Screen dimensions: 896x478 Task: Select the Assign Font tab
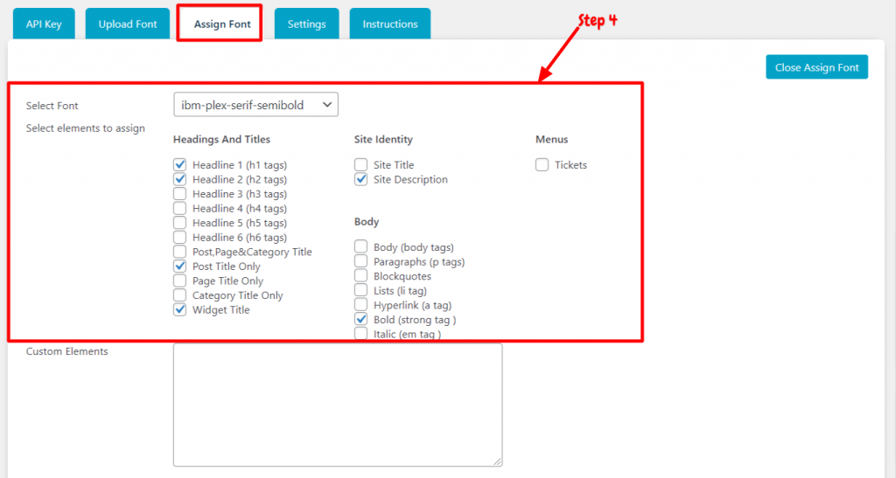tap(222, 24)
